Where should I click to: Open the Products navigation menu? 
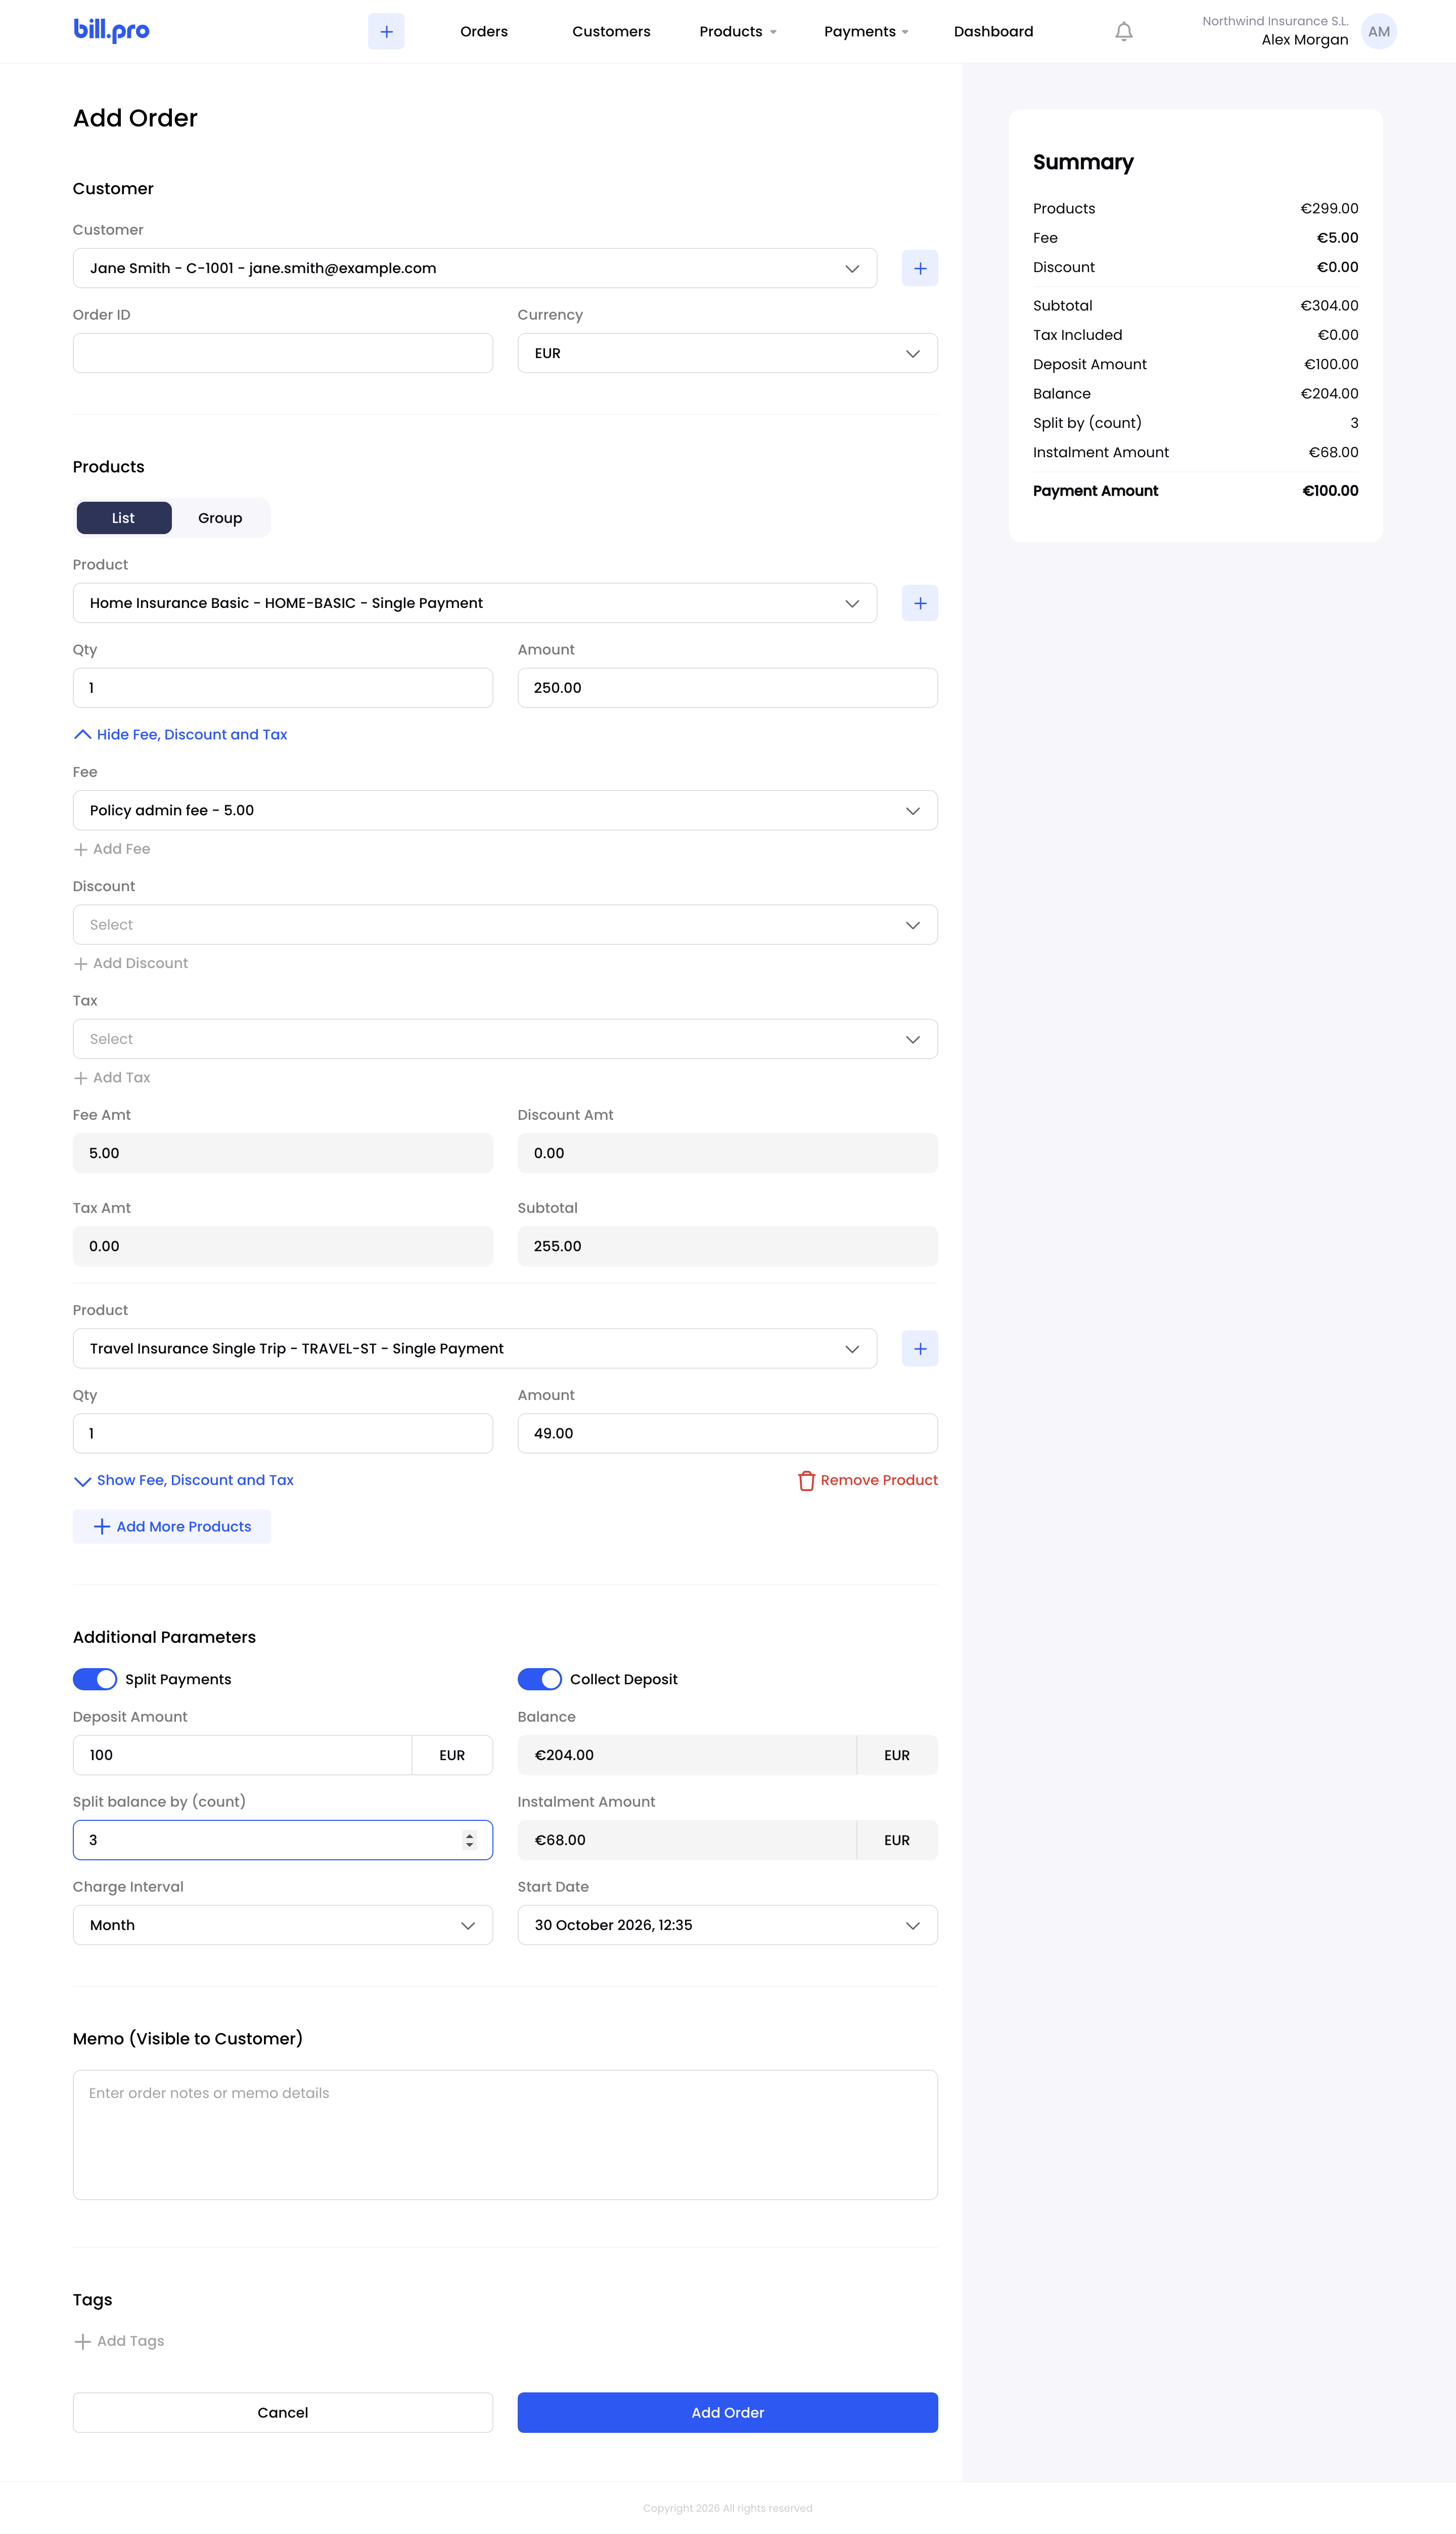tap(738, 32)
